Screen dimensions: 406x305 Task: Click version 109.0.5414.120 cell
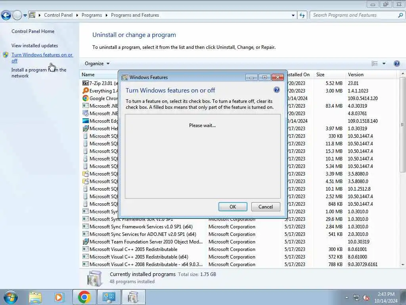pyautogui.click(x=363, y=98)
